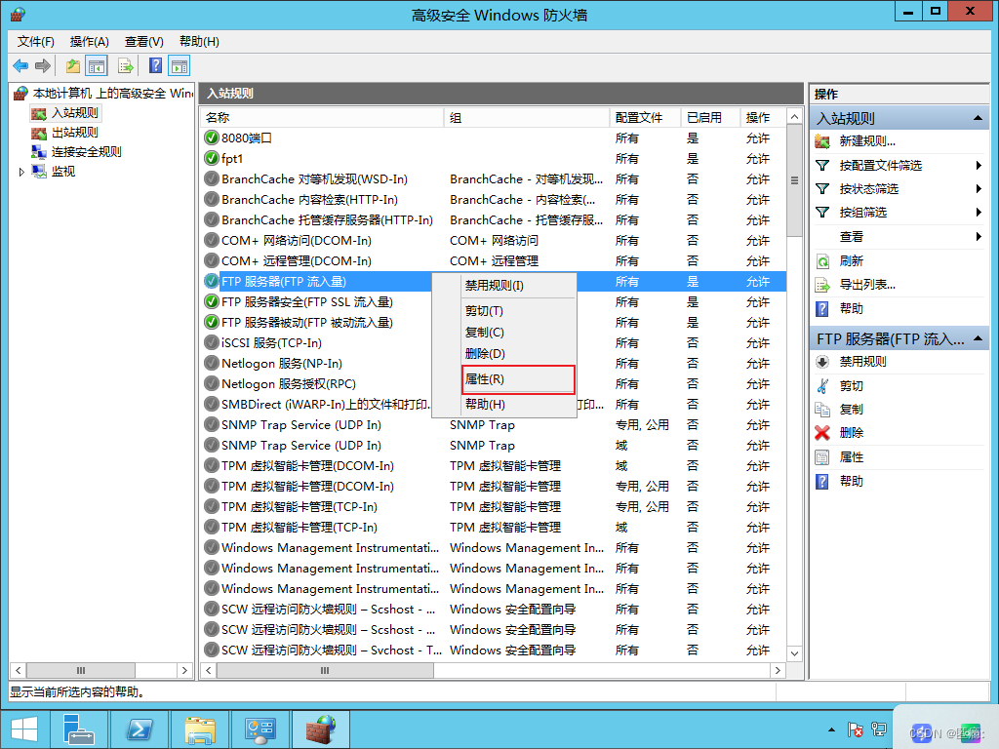Collapse the 入站规则 actions section
Screen dimensions: 999x749
[x=978, y=118]
